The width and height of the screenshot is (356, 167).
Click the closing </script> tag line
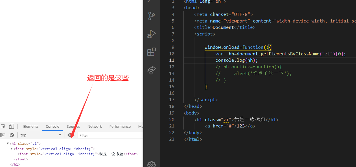click(206, 100)
